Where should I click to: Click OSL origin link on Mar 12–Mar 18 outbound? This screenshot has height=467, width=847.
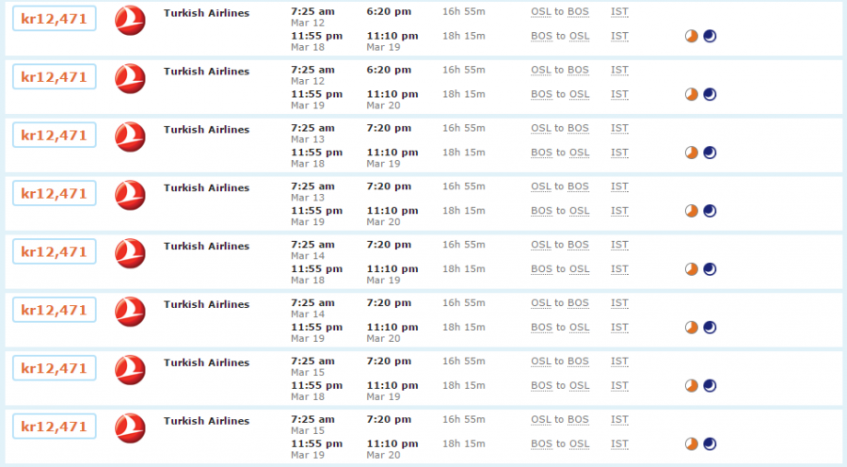540,12
